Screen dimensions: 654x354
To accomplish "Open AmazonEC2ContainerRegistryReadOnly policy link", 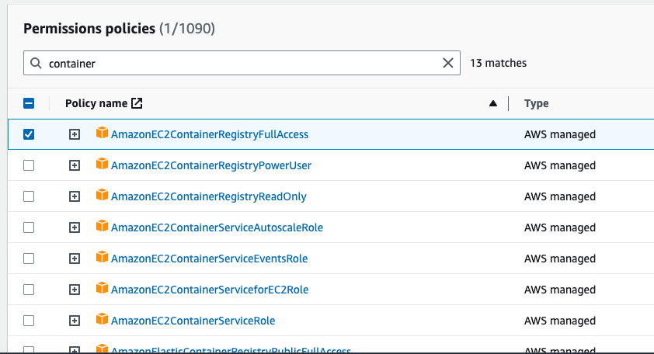I will point(208,196).
